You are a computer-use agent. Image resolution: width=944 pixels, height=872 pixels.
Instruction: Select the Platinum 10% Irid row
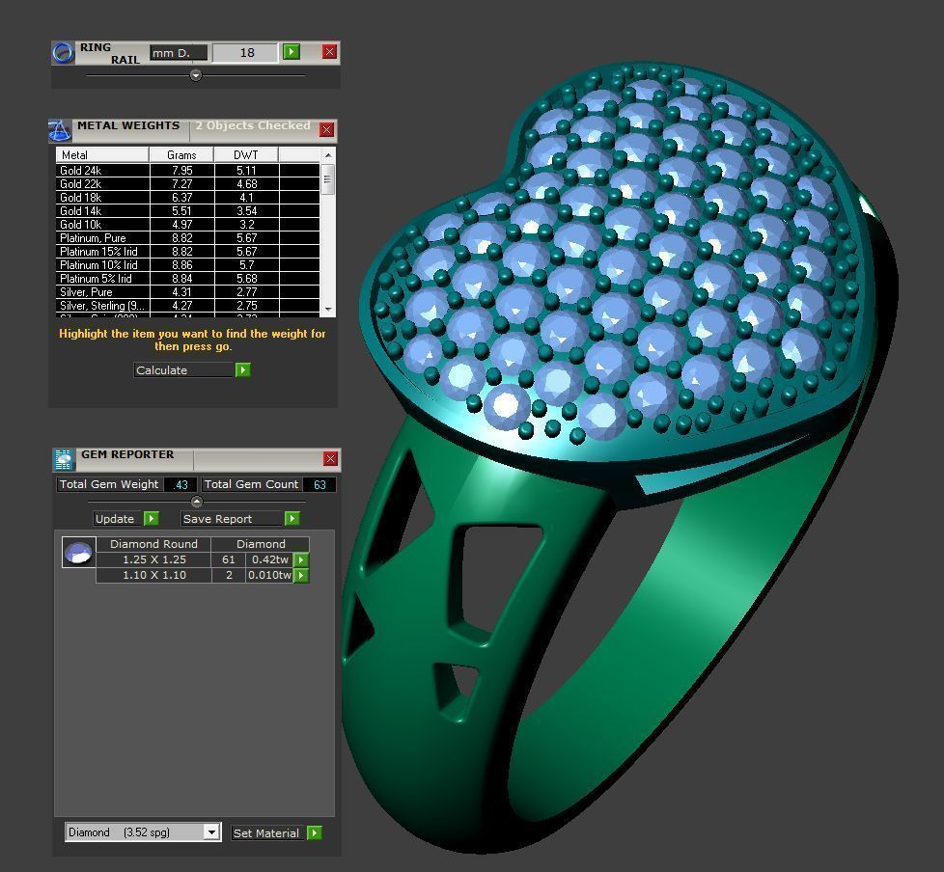coord(188,265)
